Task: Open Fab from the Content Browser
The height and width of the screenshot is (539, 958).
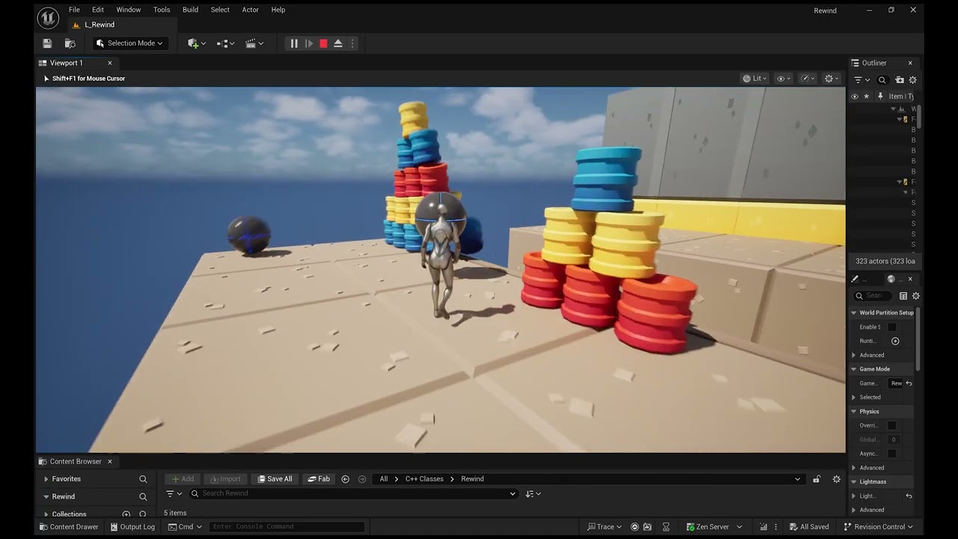Action: [319, 479]
